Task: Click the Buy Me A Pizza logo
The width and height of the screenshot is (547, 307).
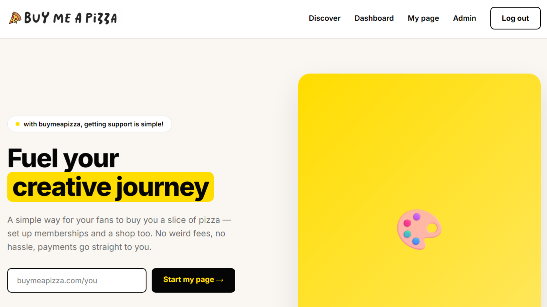Action: tap(63, 18)
